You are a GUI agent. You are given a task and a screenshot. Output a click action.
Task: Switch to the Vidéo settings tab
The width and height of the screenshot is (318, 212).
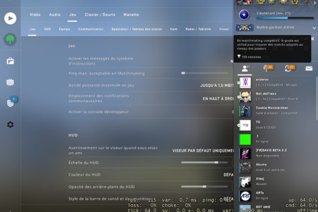point(35,14)
